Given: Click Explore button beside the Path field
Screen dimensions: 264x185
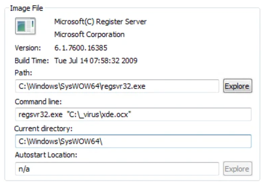Looking at the screenshot, I should coord(237,86).
